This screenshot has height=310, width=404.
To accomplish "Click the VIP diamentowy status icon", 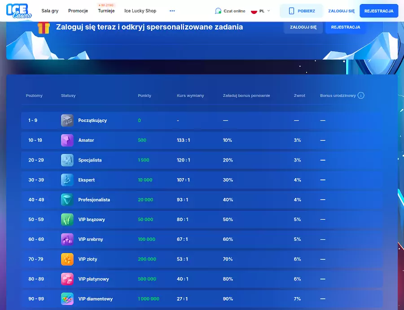I will click(x=67, y=299).
